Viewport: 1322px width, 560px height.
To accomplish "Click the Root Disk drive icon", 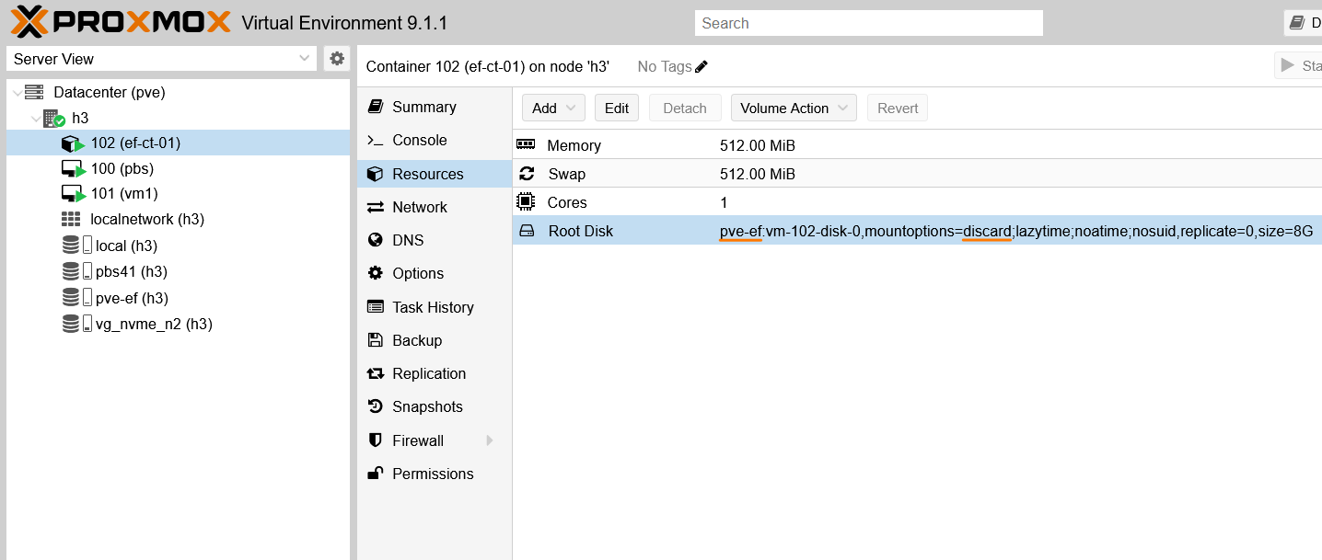I will pos(527,231).
